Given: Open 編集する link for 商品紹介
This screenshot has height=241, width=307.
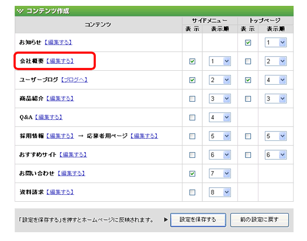Looking at the screenshot, I should [x=60, y=98].
